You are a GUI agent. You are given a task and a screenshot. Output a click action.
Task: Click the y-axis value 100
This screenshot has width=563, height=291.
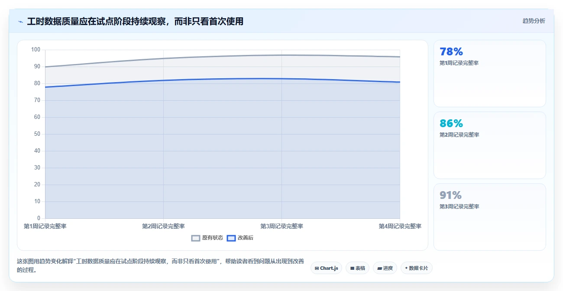tap(36, 50)
